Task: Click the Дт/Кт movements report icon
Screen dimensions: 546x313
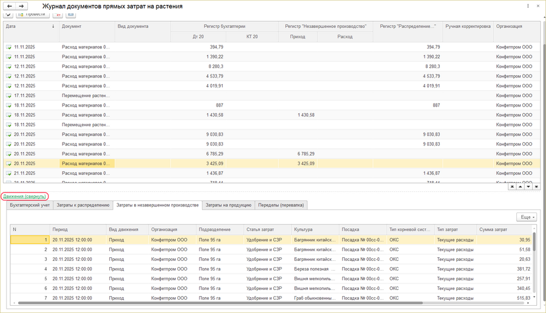Action: 58,13
